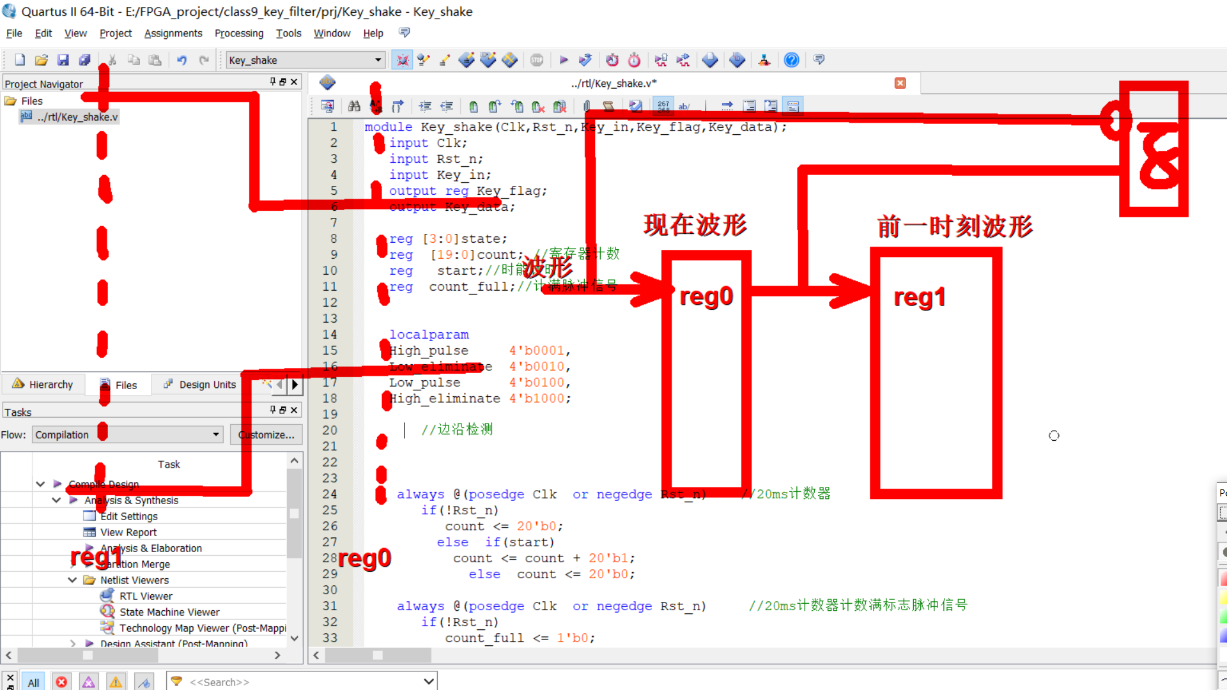
Task: Open State Machine Viewer task
Action: (169, 612)
